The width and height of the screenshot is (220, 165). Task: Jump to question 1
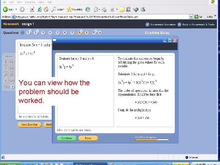point(28,33)
